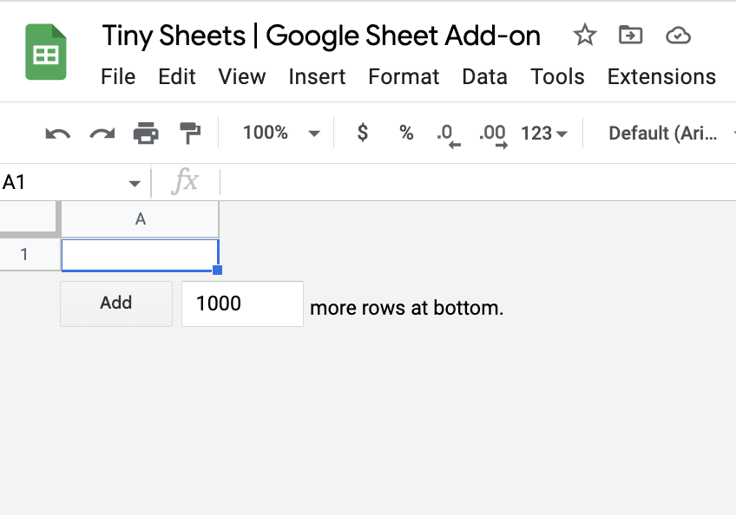Image resolution: width=736 pixels, height=515 pixels.
Task: Redo the last action
Action: click(x=102, y=134)
